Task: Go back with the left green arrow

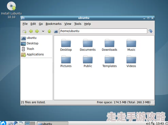Action: (31, 31)
